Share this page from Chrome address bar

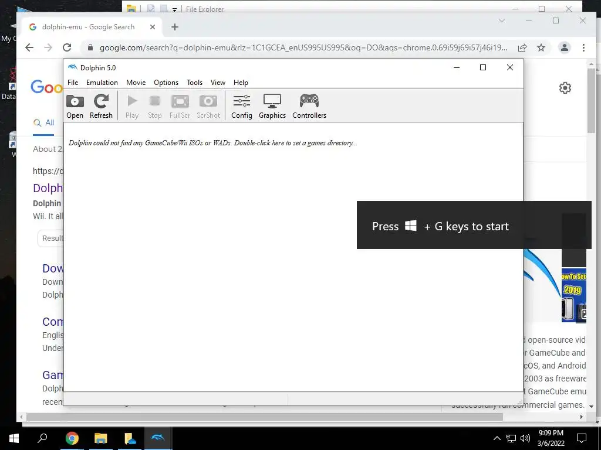[x=522, y=47]
